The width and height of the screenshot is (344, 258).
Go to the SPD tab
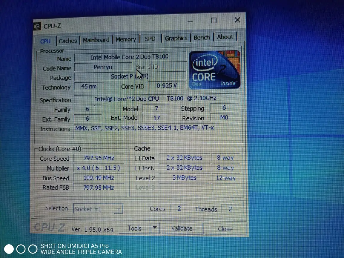[150, 39]
